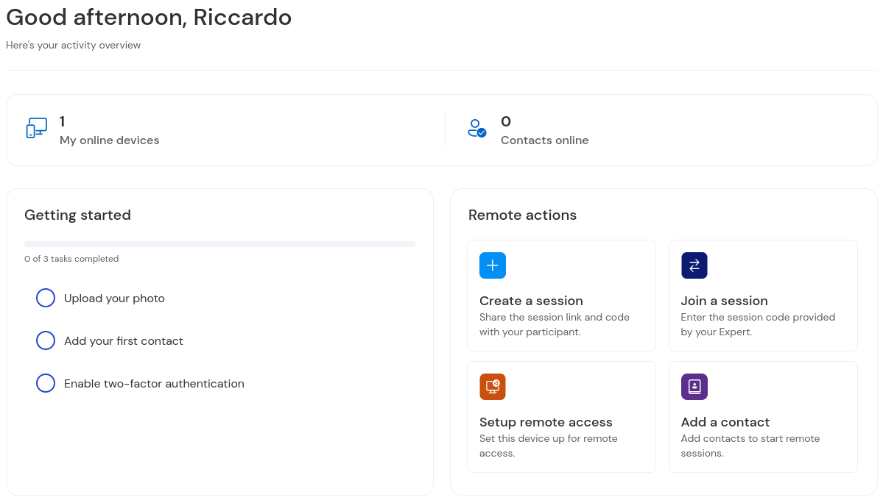This screenshot has height=500, width=883.
Task: Open Add your first contact task
Action: [124, 341]
